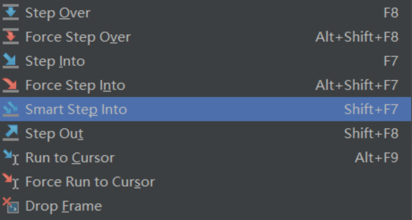Click the Step Out upward arrow icon

(x=11, y=133)
